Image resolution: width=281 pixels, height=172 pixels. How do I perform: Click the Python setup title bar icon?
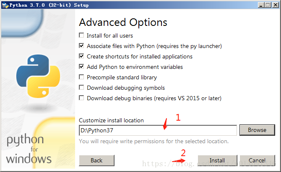click(5, 5)
